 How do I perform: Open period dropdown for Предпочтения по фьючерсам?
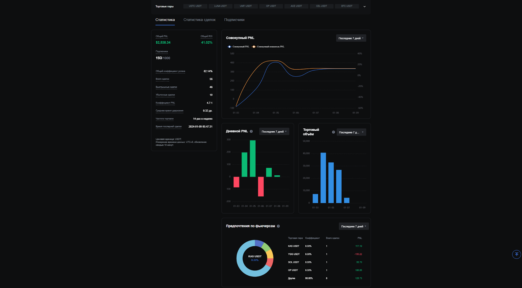[354, 226]
